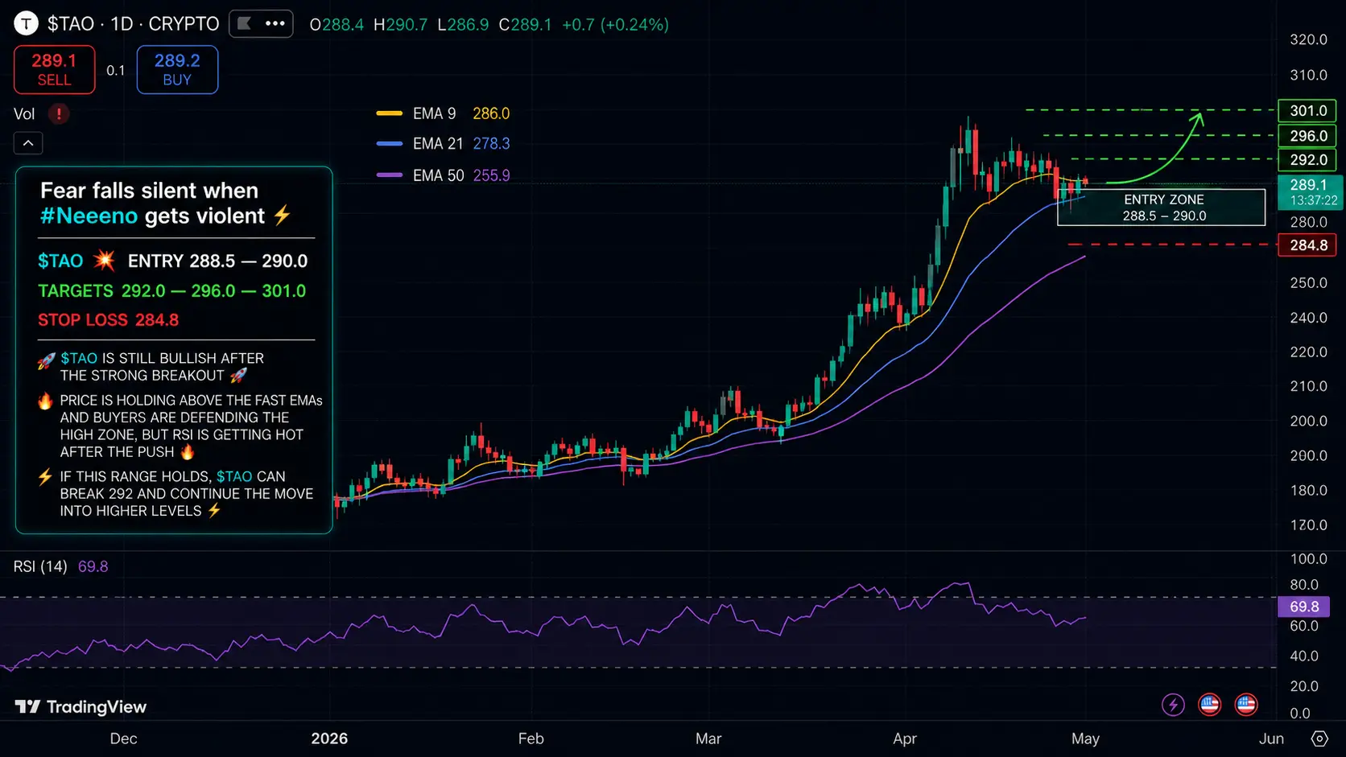Select the 0.1 spread value between Sell and Buy
This screenshot has height=757, width=1346.
tap(116, 71)
